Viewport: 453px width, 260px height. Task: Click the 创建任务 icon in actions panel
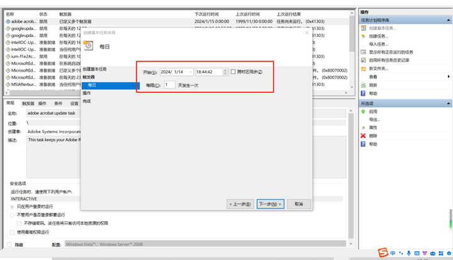364,36
